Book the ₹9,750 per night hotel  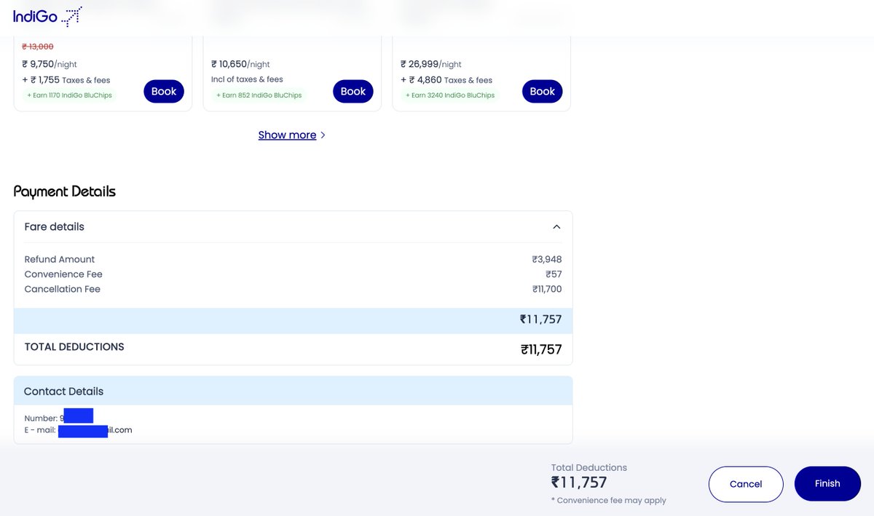pyautogui.click(x=164, y=91)
